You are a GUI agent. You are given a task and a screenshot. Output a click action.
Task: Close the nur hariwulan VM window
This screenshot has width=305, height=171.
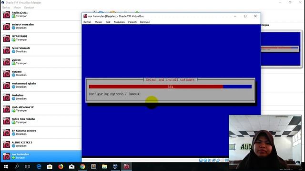255,16
